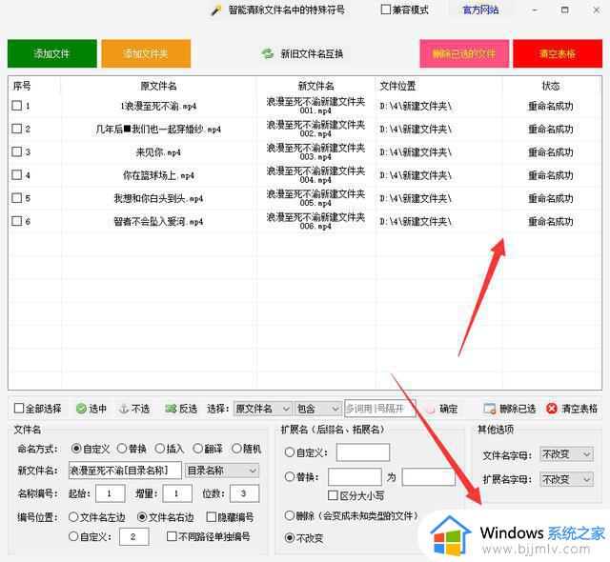Click the 原文件名 column header
This screenshot has height=562, width=610.
pyautogui.click(x=159, y=86)
